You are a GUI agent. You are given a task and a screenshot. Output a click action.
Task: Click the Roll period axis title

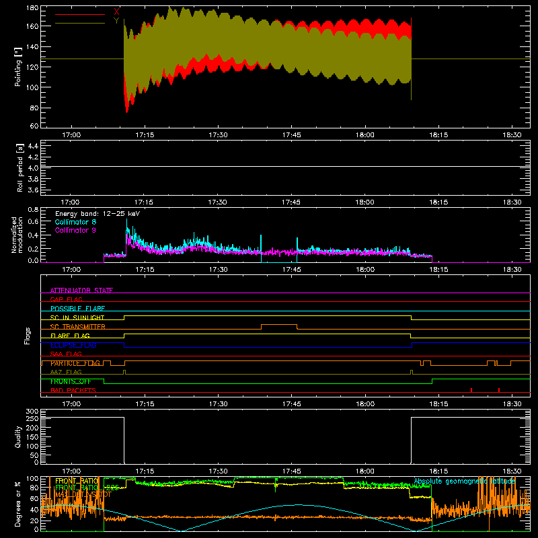coord(20,167)
